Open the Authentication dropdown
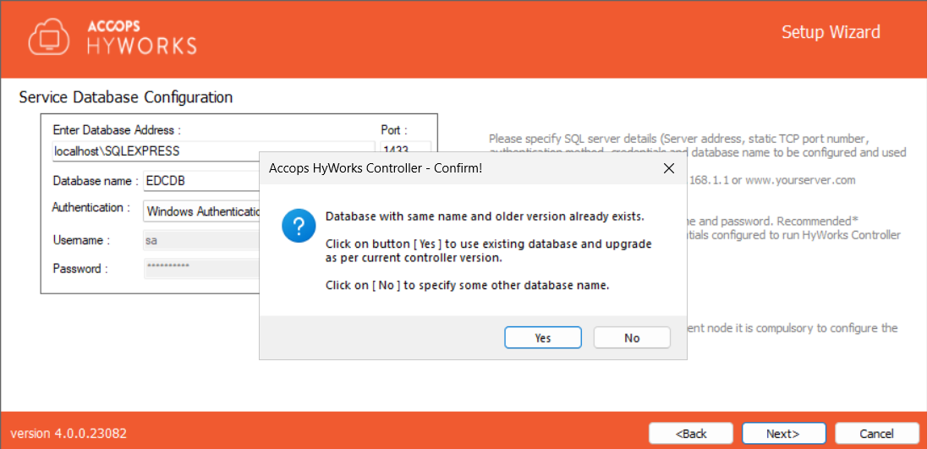Viewport: 927px width, 449px height. [x=201, y=211]
